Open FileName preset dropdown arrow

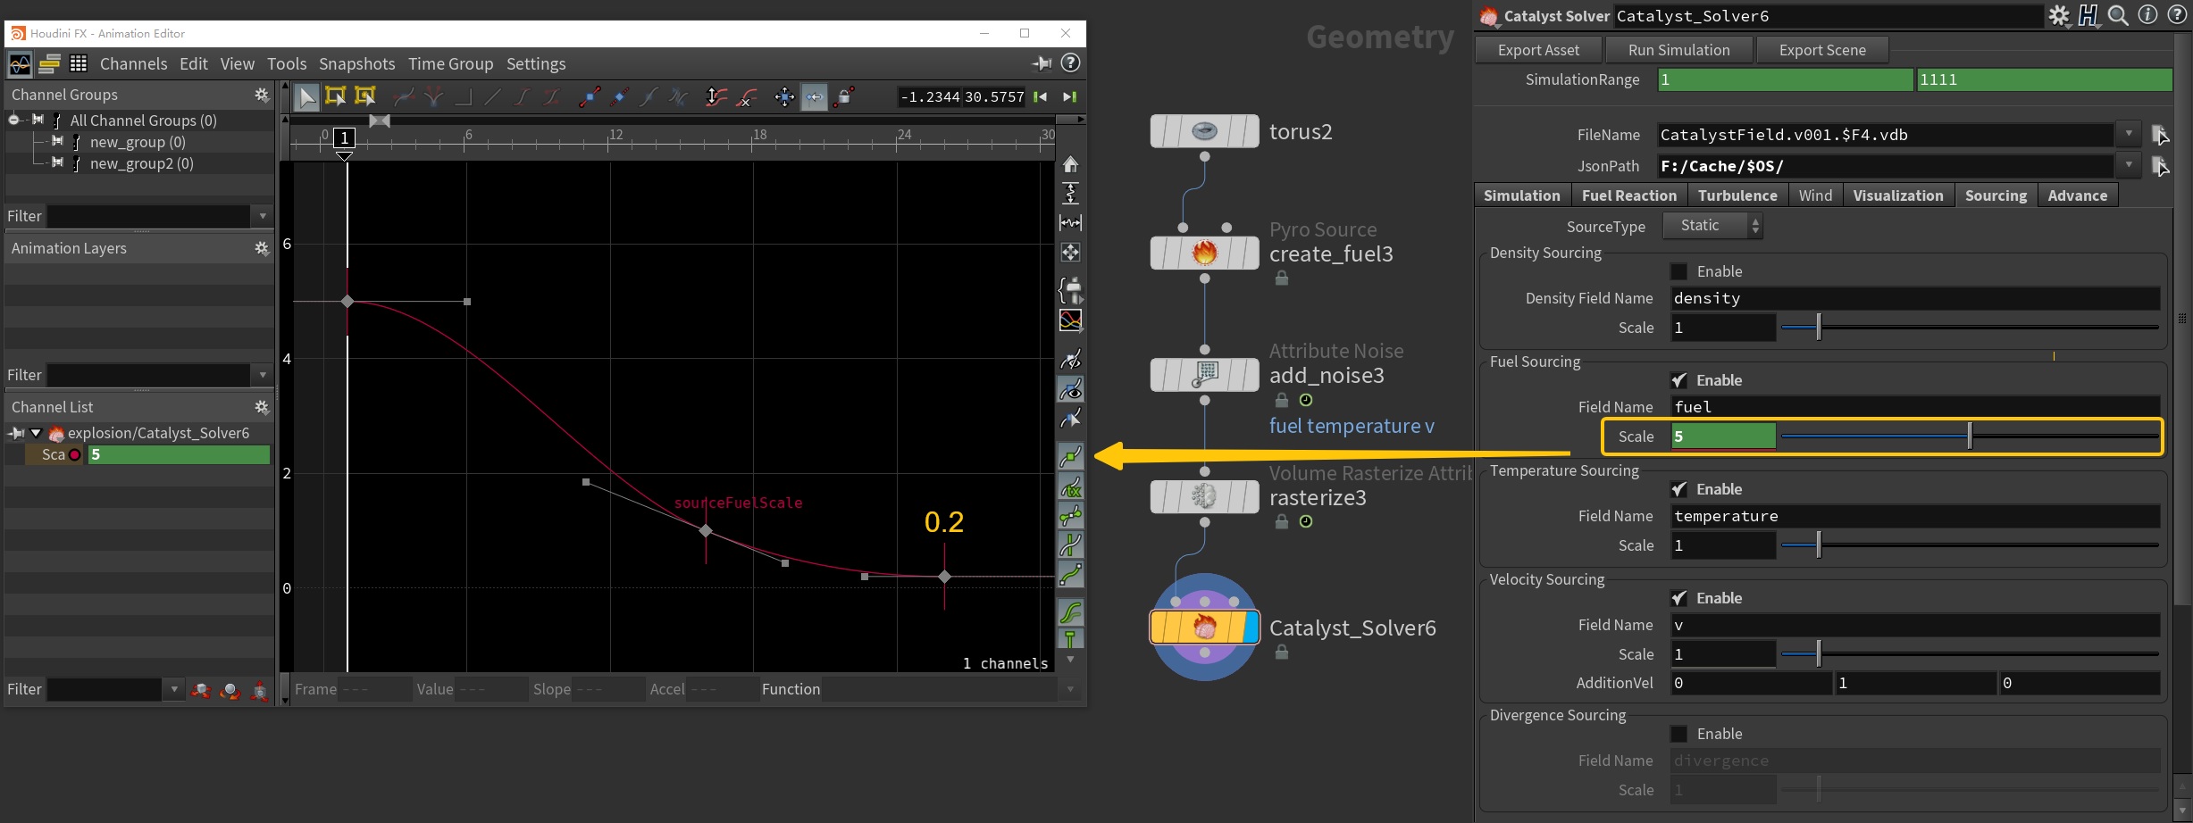coord(2129,134)
